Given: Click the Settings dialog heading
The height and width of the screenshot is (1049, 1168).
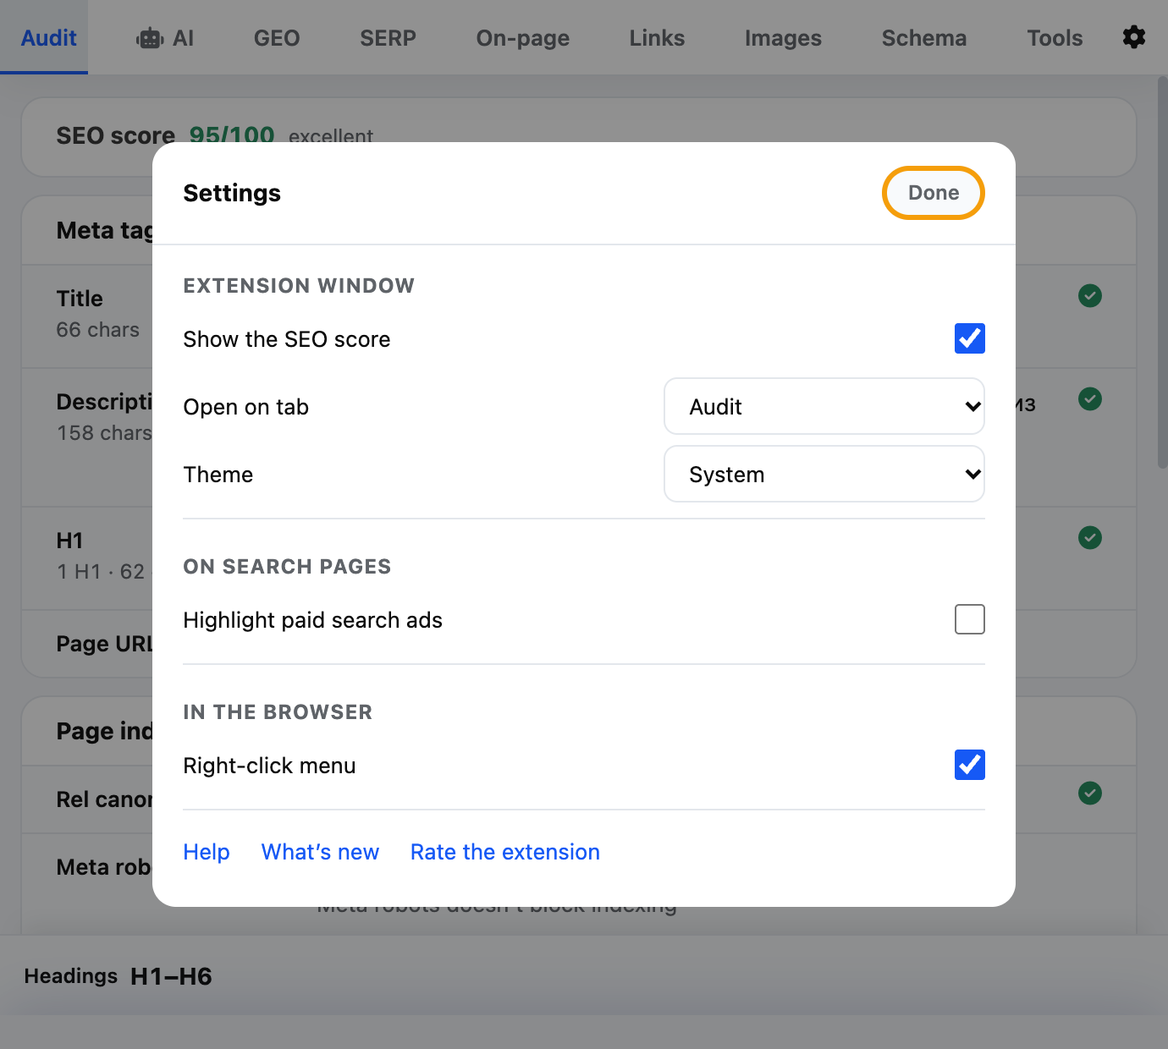Looking at the screenshot, I should (232, 193).
